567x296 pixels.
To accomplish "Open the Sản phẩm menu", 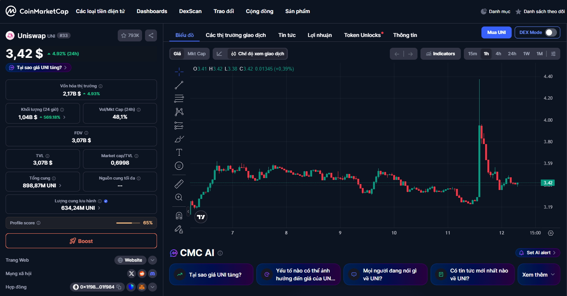I will click(x=298, y=11).
